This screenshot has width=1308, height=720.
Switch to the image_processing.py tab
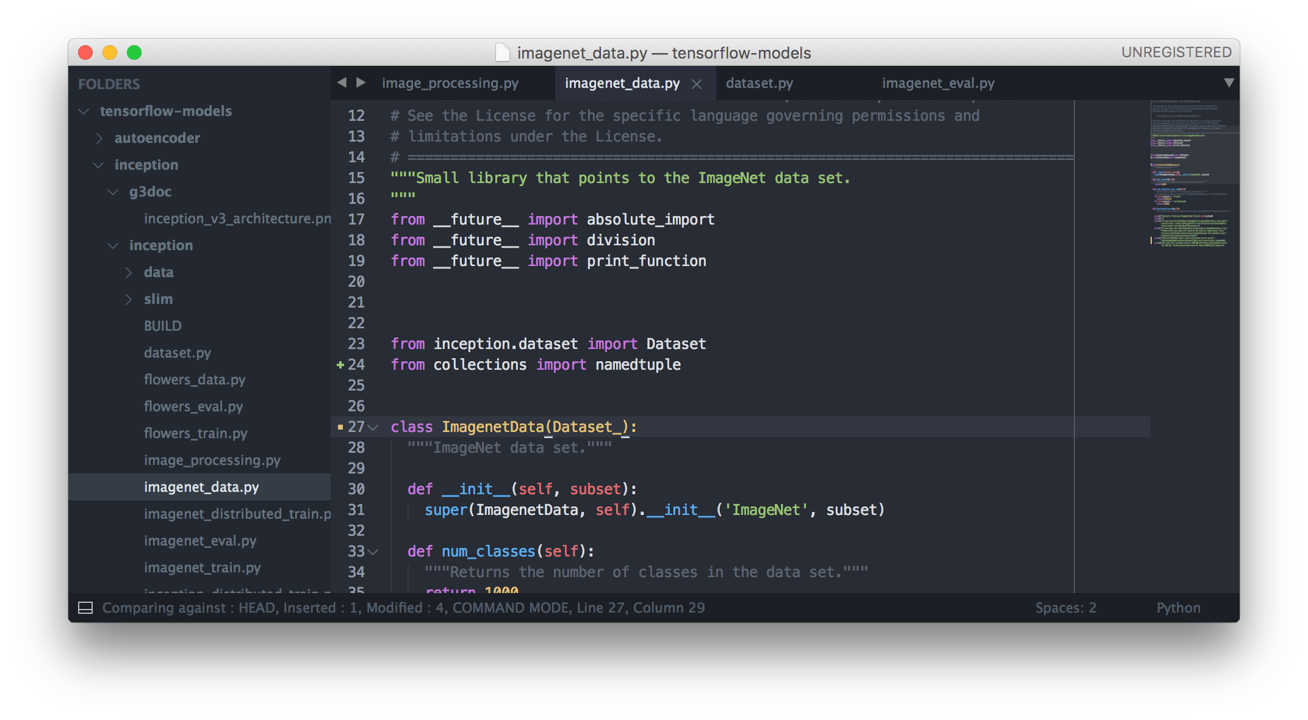pyautogui.click(x=450, y=83)
